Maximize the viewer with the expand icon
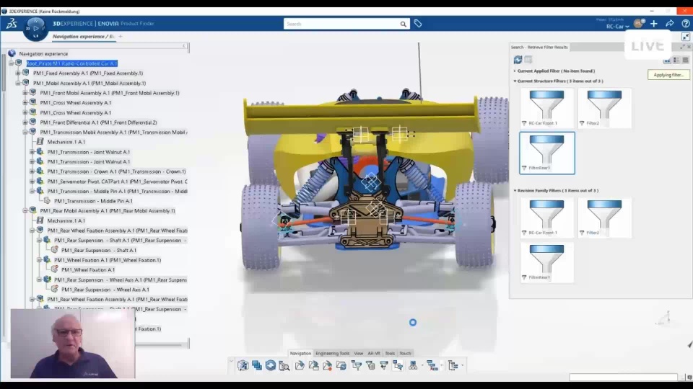Viewport: 693px width, 389px height. click(686, 37)
